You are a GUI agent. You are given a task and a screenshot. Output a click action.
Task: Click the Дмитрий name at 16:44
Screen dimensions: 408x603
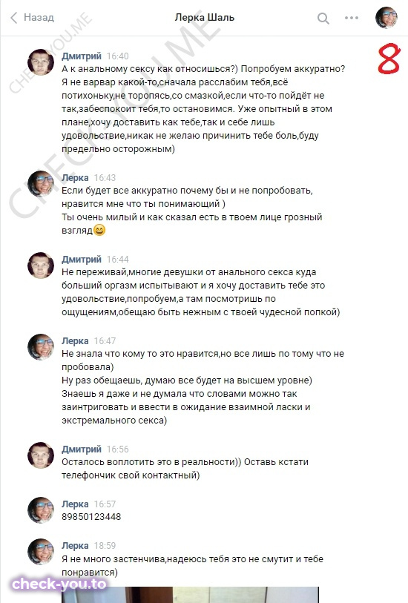coord(82,259)
